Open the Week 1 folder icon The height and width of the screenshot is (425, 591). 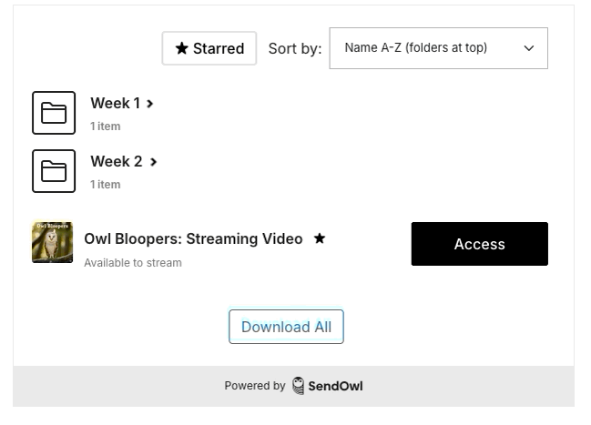(54, 113)
